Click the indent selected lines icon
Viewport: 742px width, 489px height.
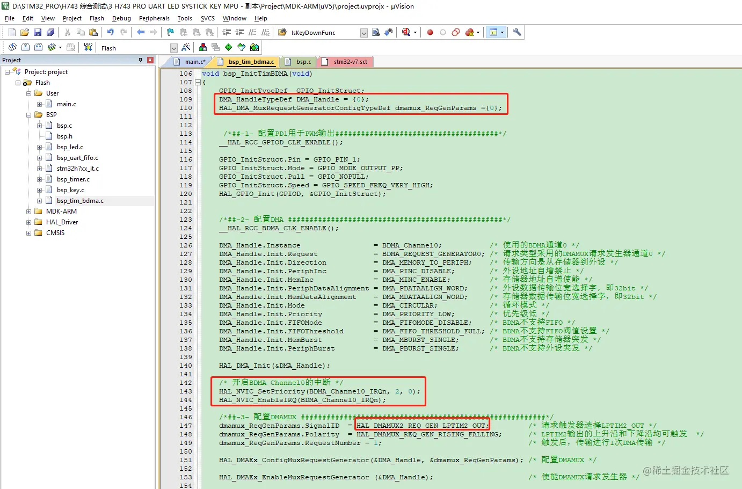click(x=227, y=32)
